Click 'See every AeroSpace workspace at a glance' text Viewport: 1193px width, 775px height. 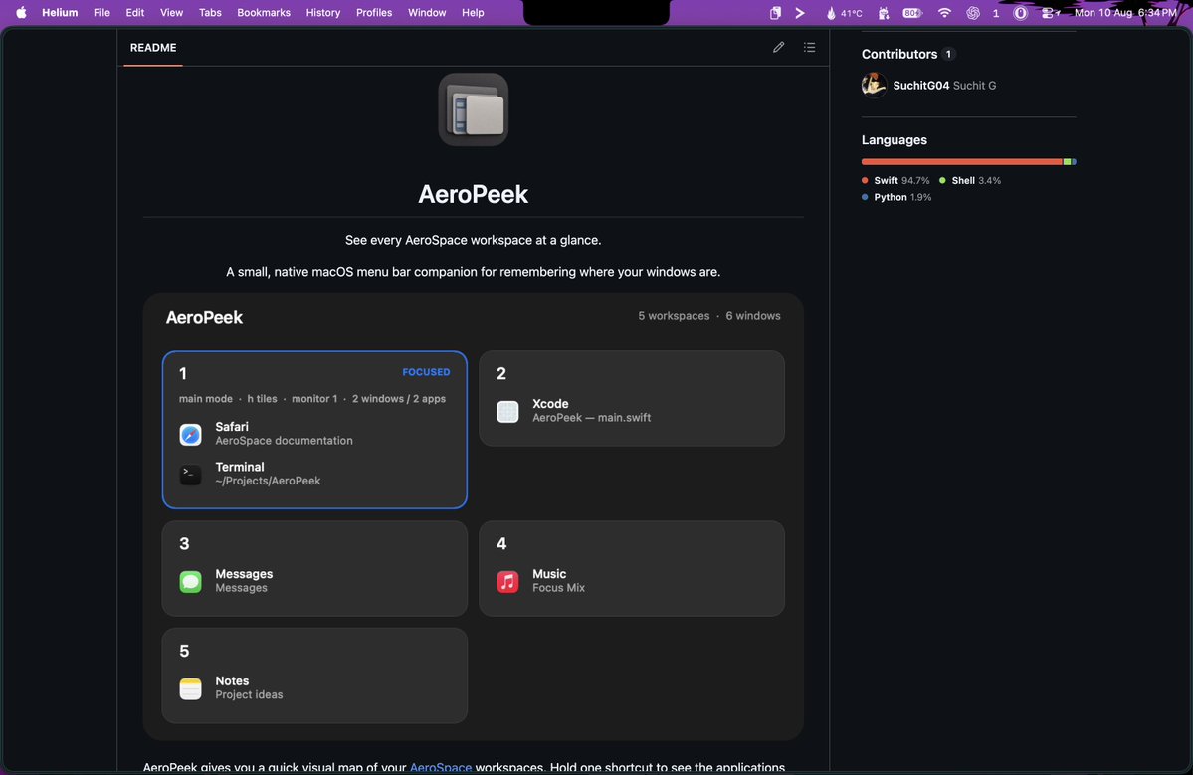pos(474,240)
